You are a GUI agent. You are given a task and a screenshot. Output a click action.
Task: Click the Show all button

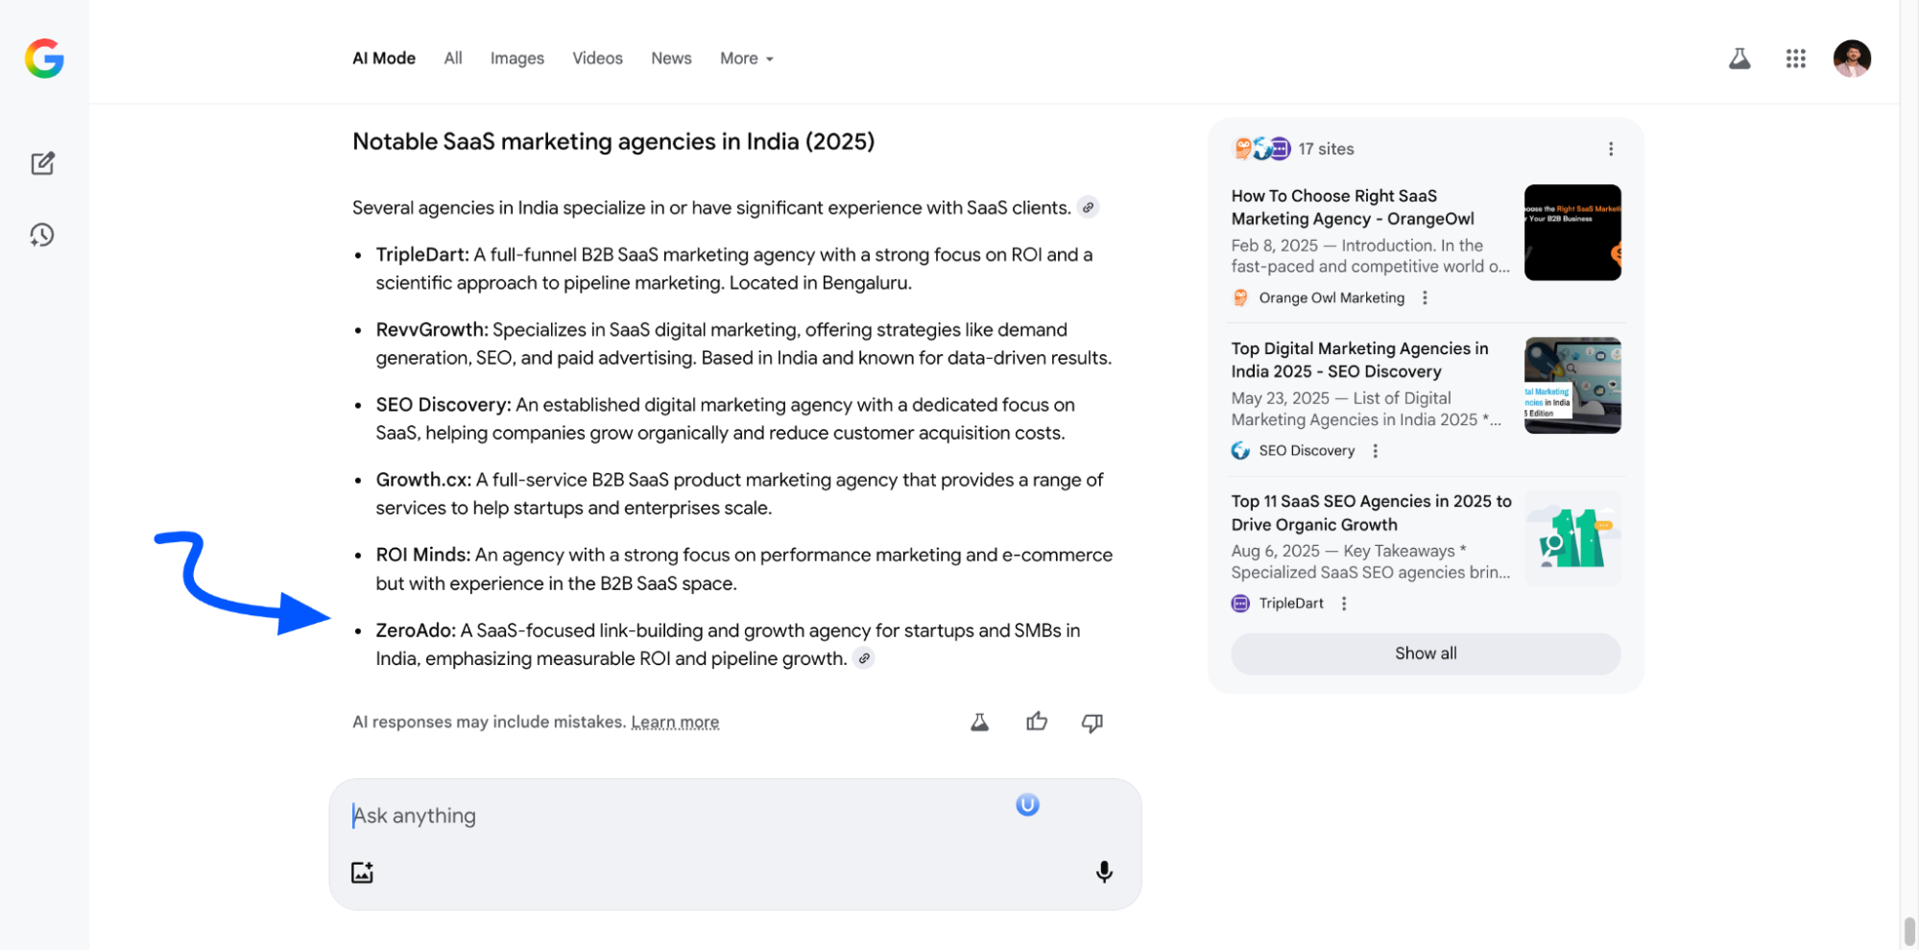tap(1425, 653)
